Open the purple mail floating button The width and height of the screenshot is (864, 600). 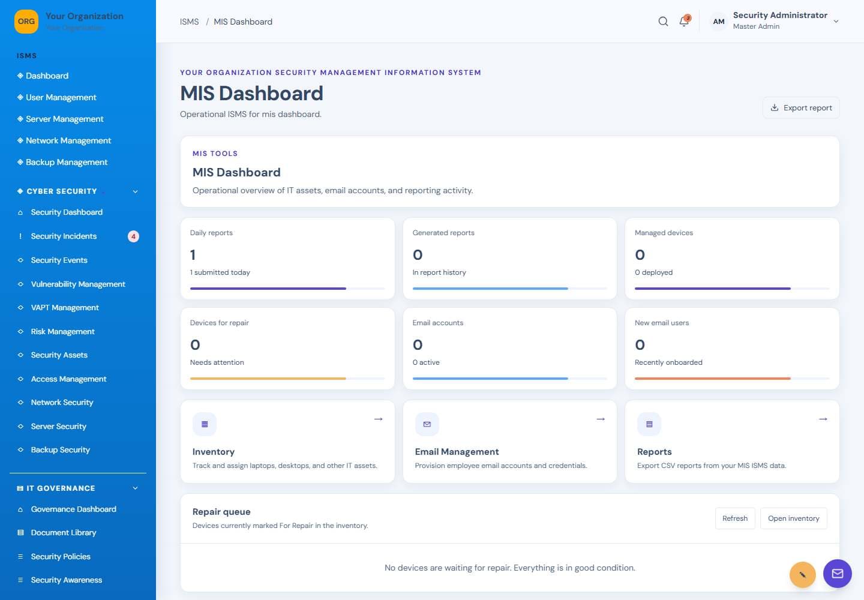838,574
